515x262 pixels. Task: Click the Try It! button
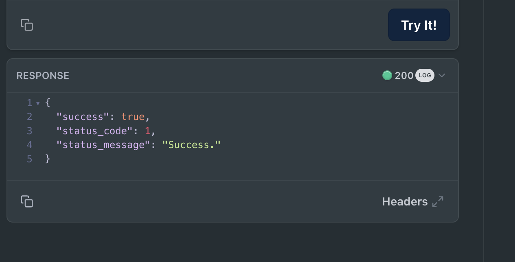point(419,25)
